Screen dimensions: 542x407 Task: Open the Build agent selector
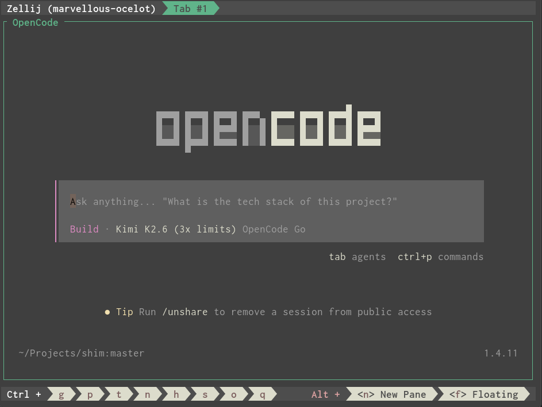pos(84,229)
